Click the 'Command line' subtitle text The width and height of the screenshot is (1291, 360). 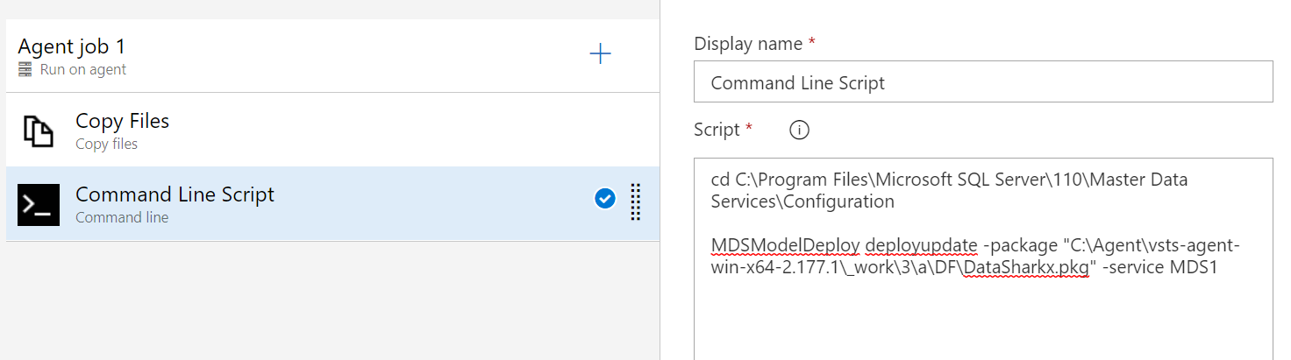coord(122,217)
